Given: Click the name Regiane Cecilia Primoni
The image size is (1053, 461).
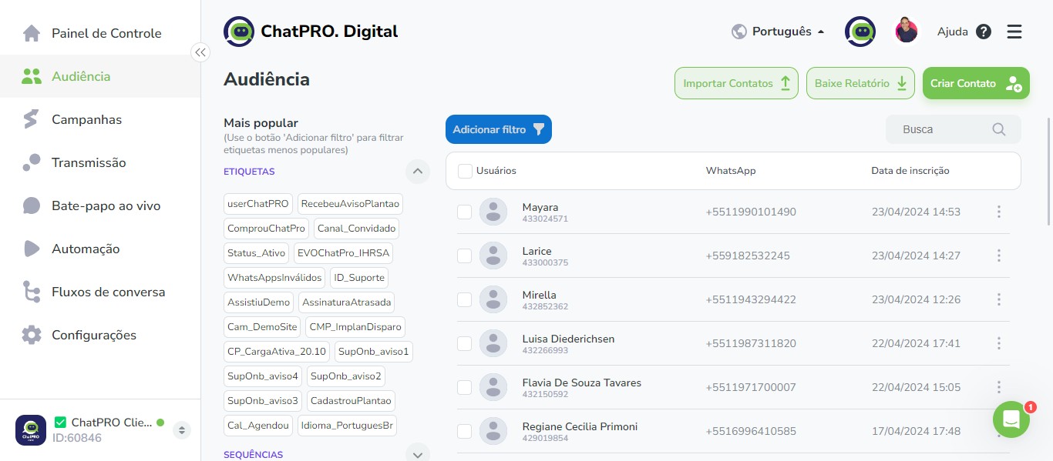Looking at the screenshot, I should tap(580, 426).
